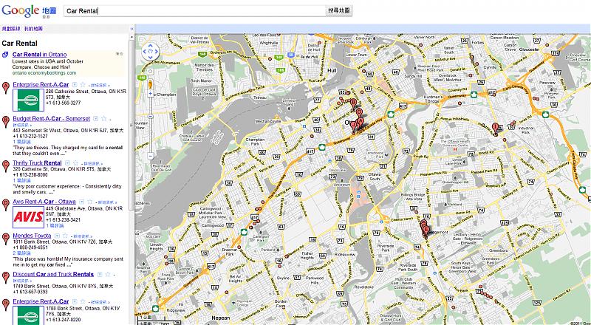Open Budget Rent-A-Car - Somerset link

point(51,119)
